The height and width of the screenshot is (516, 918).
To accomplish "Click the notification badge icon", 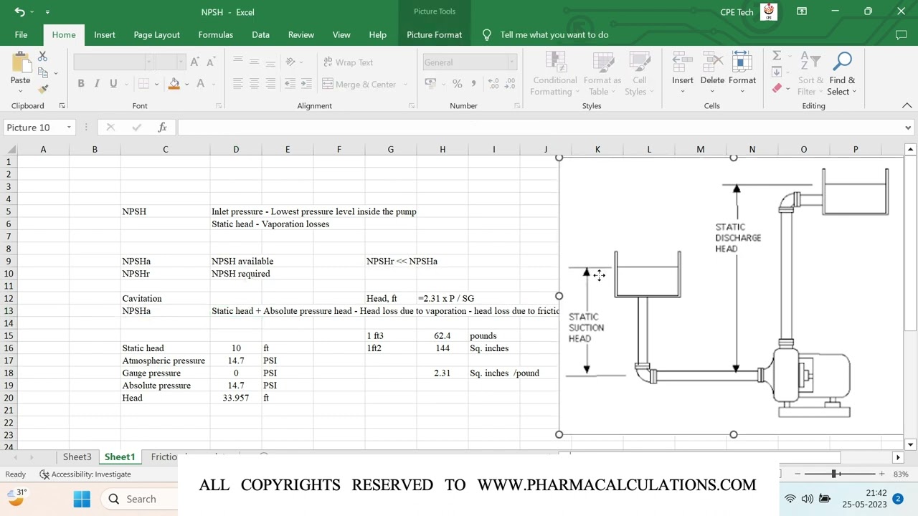I will point(897,499).
